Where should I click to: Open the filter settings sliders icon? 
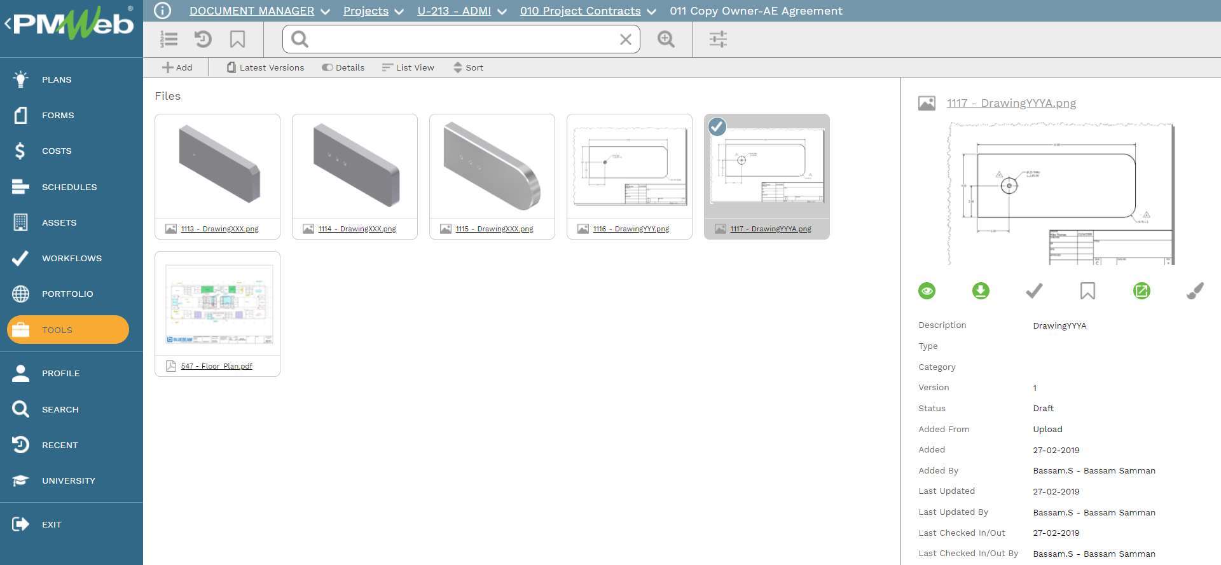pyautogui.click(x=718, y=39)
